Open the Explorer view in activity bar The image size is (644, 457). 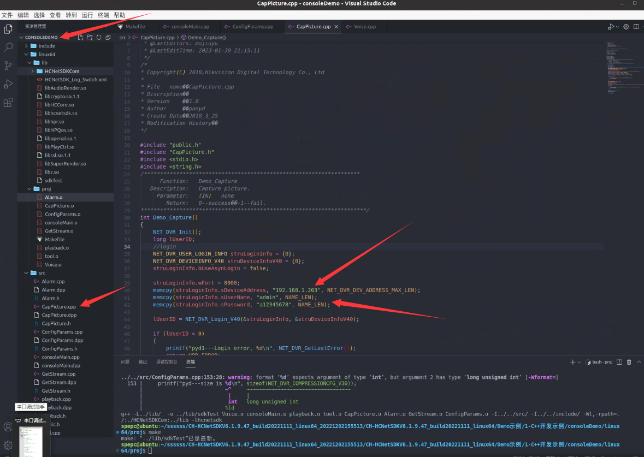(x=8, y=29)
